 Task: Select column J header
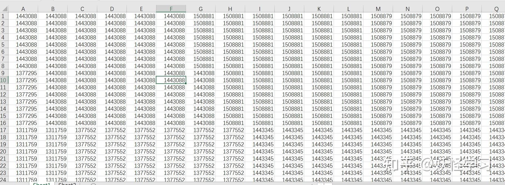coord(289,9)
